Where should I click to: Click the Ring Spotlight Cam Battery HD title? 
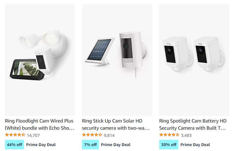[193, 124]
